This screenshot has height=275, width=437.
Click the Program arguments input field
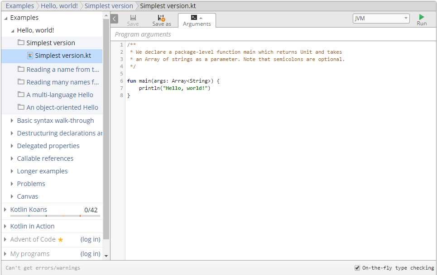[273, 34]
